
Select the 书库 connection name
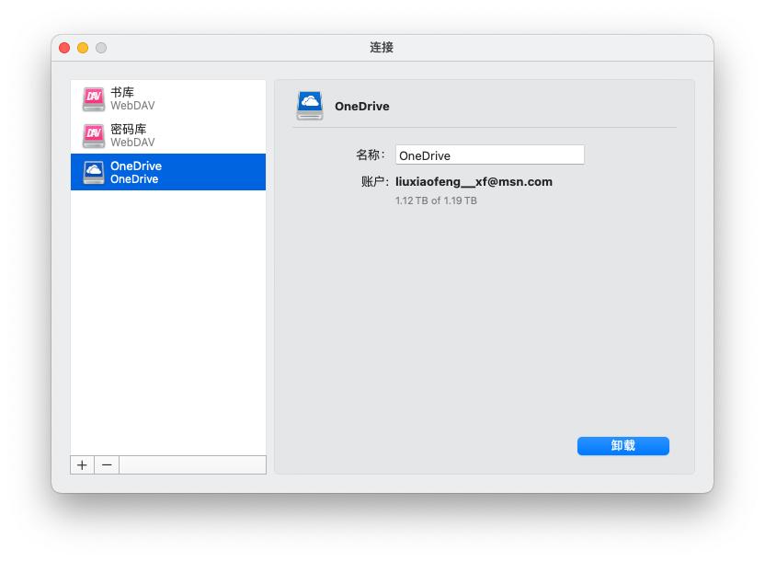point(122,92)
